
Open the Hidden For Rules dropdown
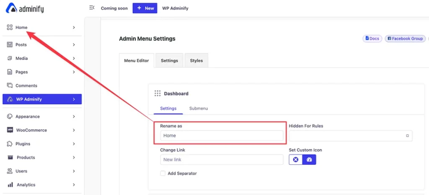click(351, 135)
